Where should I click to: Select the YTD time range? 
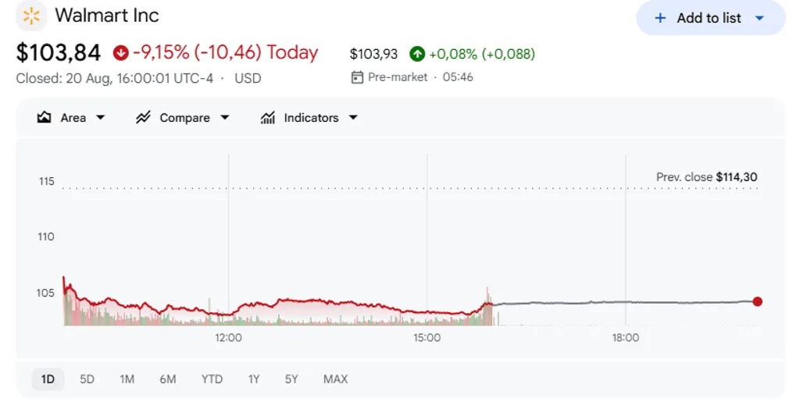(212, 379)
